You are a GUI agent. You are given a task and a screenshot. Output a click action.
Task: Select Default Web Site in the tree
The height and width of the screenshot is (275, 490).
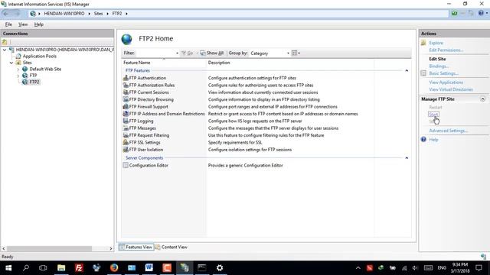click(x=45, y=70)
